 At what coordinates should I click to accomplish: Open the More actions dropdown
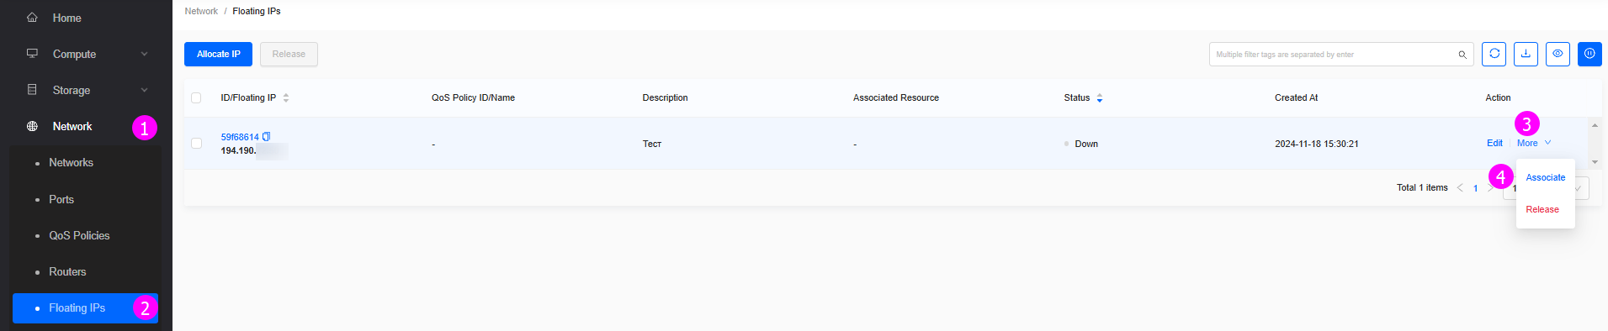1533,143
